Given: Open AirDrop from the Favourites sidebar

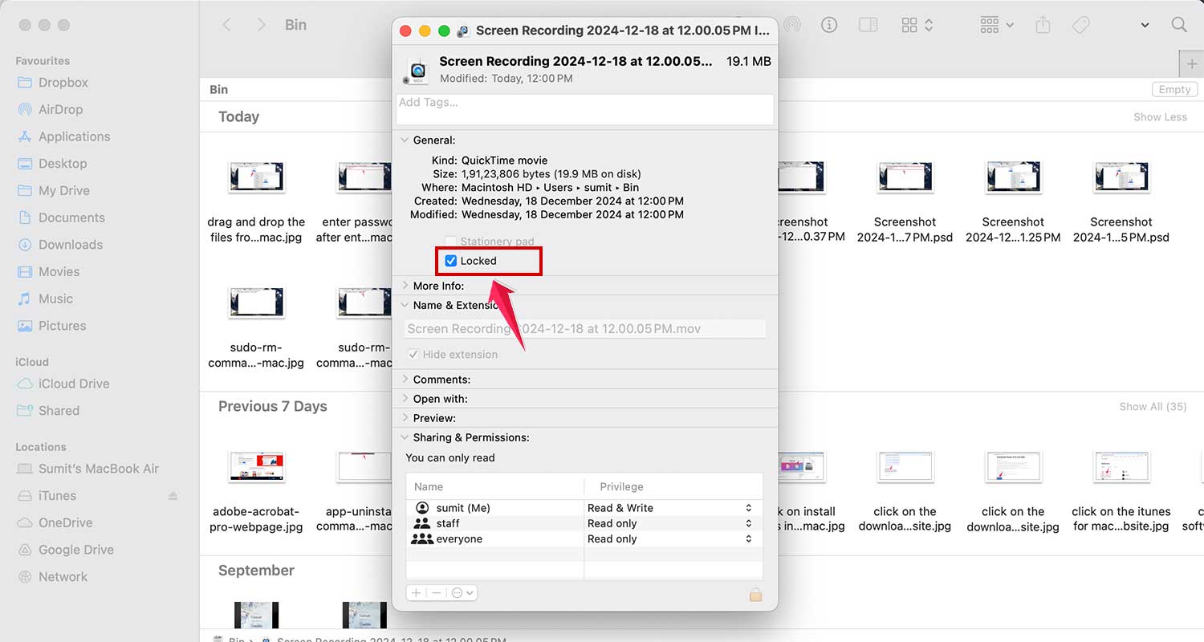Looking at the screenshot, I should [x=64, y=109].
